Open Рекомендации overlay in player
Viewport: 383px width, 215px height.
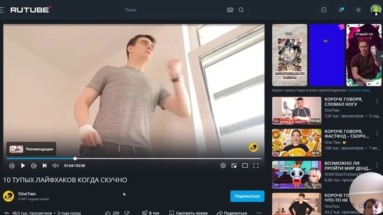(x=31, y=149)
